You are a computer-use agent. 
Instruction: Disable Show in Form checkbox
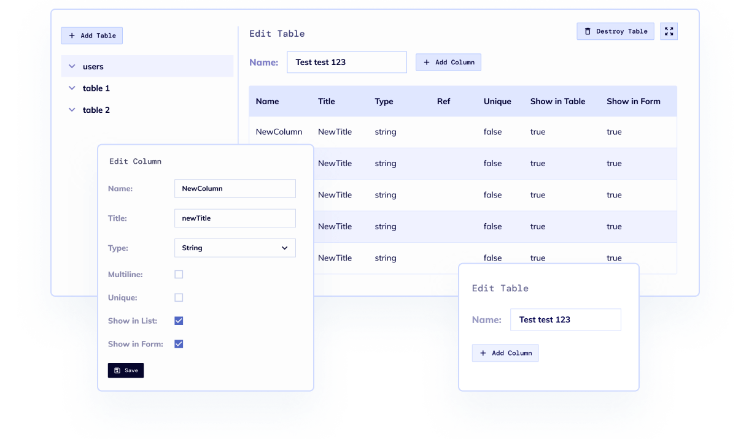(x=179, y=344)
